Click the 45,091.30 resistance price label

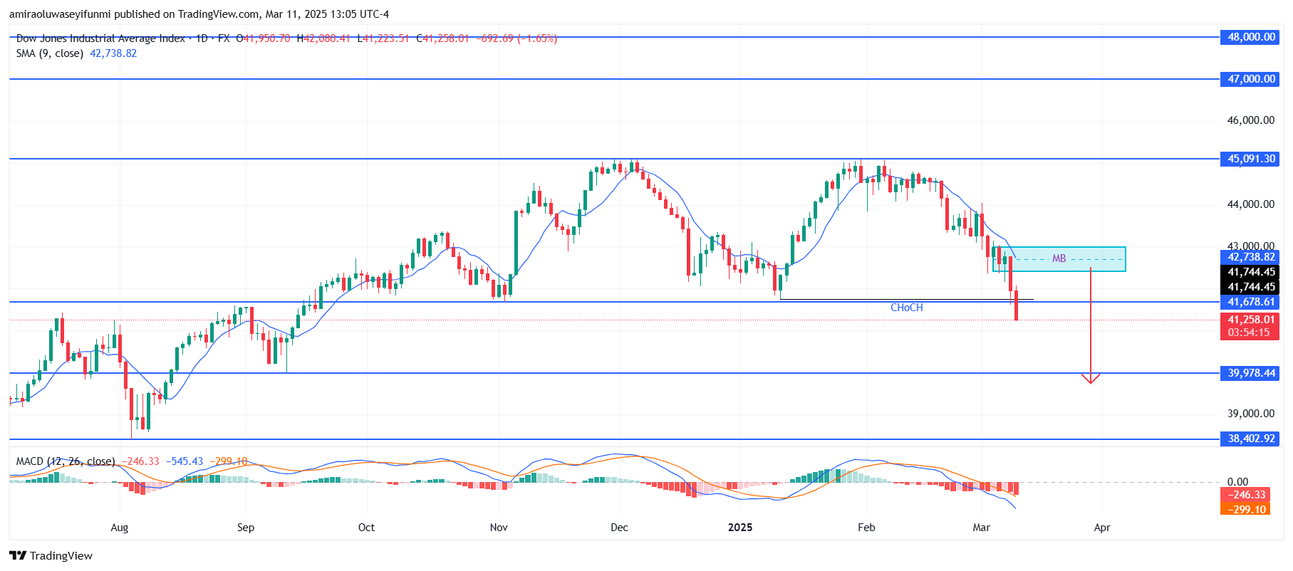pyautogui.click(x=1250, y=159)
